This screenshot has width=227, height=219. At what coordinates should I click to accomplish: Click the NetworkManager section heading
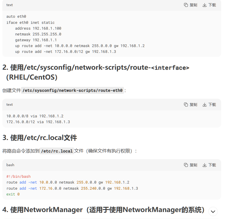(103, 210)
